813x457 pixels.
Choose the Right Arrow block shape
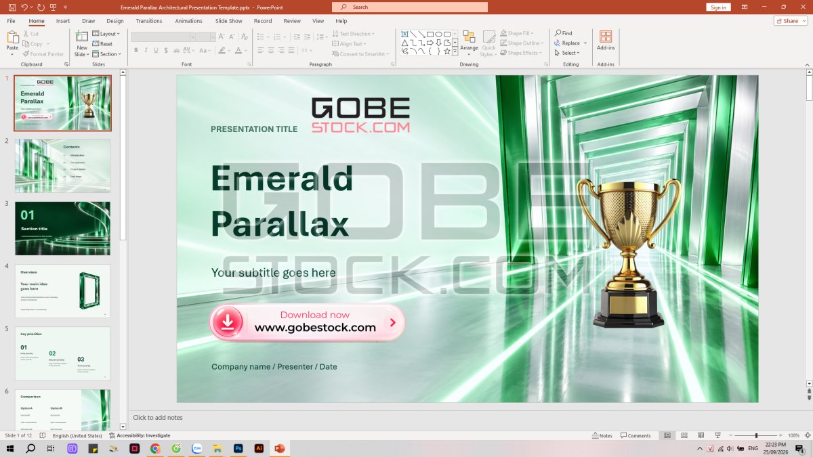pyautogui.click(x=430, y=43)
